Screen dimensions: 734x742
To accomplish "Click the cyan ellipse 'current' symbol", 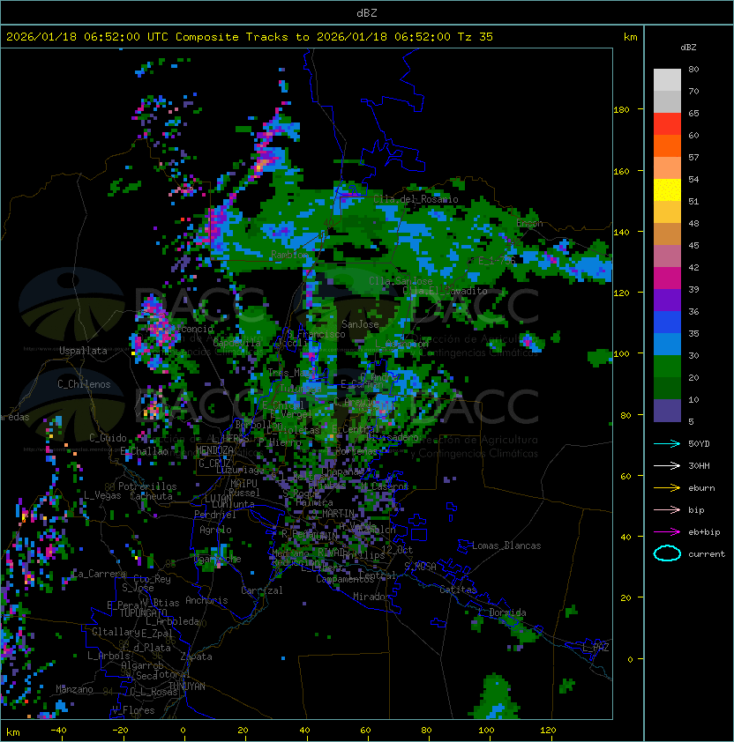I will 667,553.
